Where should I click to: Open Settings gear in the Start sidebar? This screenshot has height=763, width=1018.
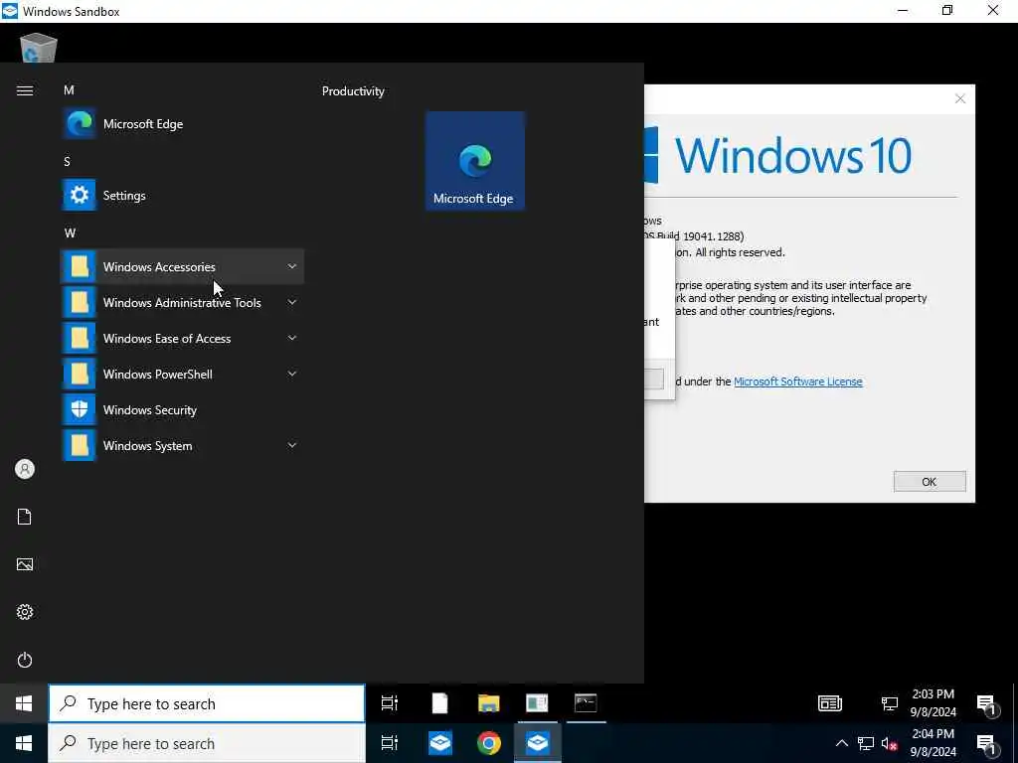pos(25,612)
